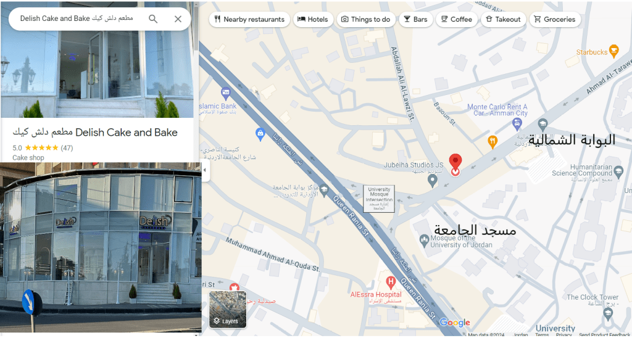
Task: Filter by Nearby restaurants chip
Action: pyautogui.click(x=249, y=19)
